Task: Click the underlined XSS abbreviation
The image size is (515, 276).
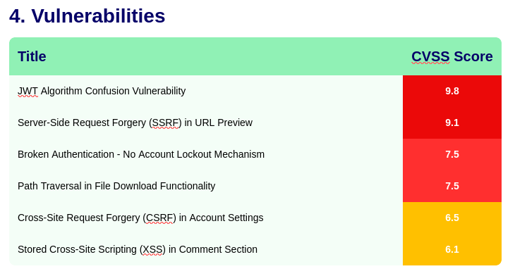Action: coord(152,249)
